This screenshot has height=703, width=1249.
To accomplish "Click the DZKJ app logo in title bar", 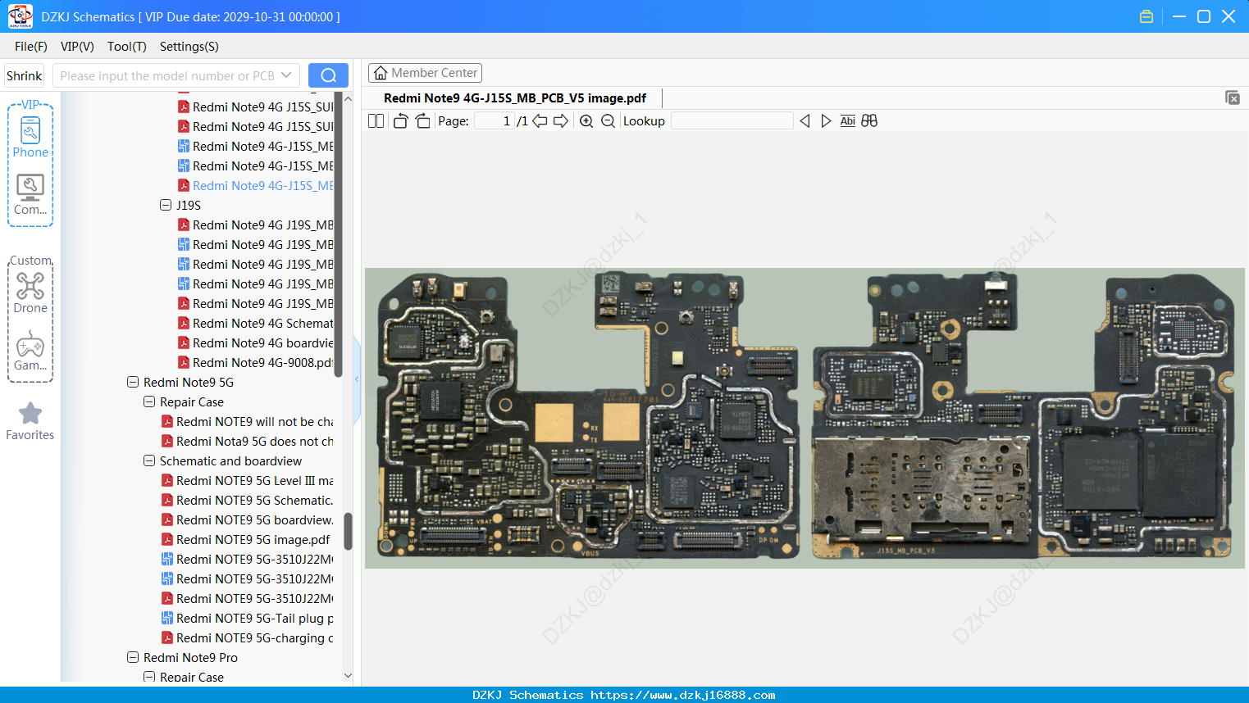I will pos(20,16).
